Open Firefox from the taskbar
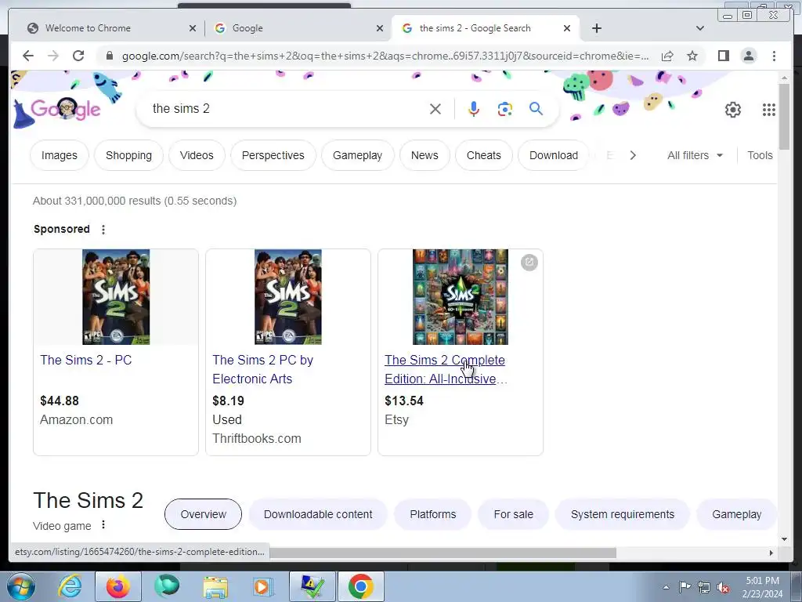 click(117, 586)
